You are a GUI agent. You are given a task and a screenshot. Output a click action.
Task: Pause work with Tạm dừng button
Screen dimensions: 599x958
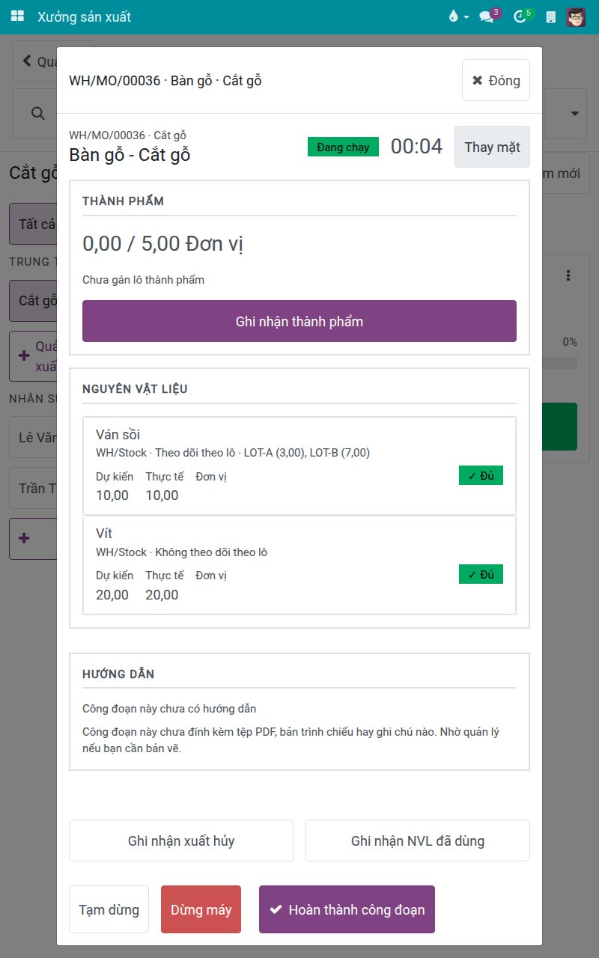click(109, 909)
